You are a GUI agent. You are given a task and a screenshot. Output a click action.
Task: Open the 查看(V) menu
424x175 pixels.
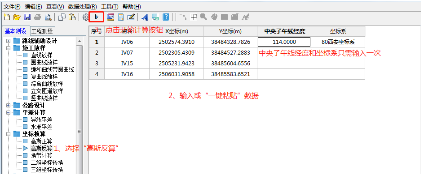point(55,7)
